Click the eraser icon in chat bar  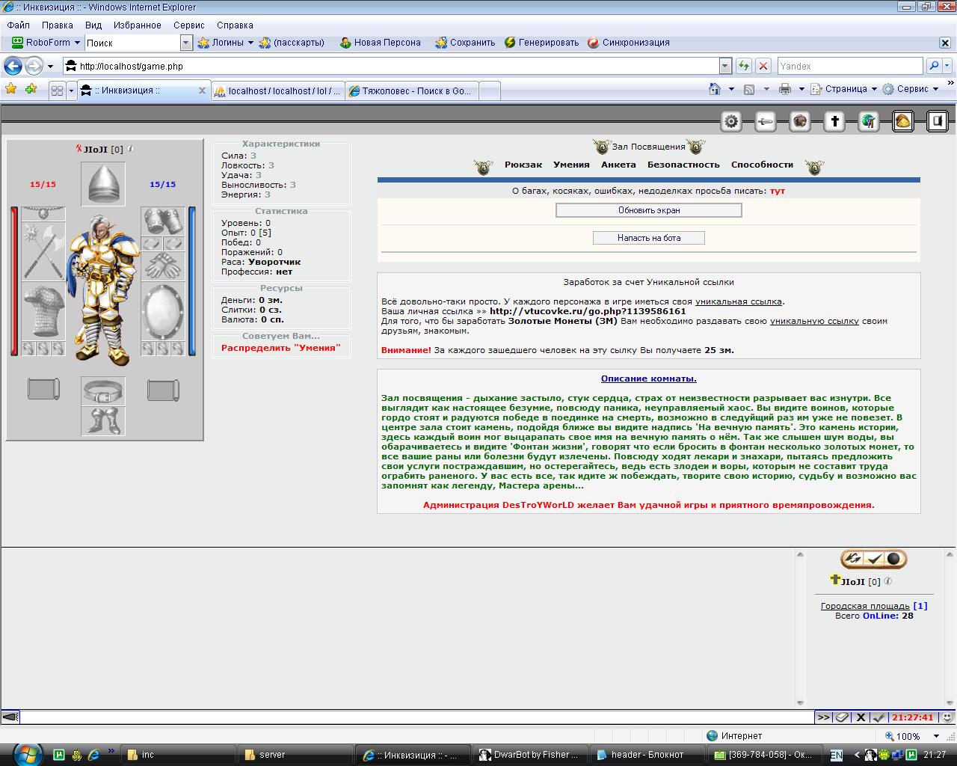pyautogui.click(x=843, y=717)
